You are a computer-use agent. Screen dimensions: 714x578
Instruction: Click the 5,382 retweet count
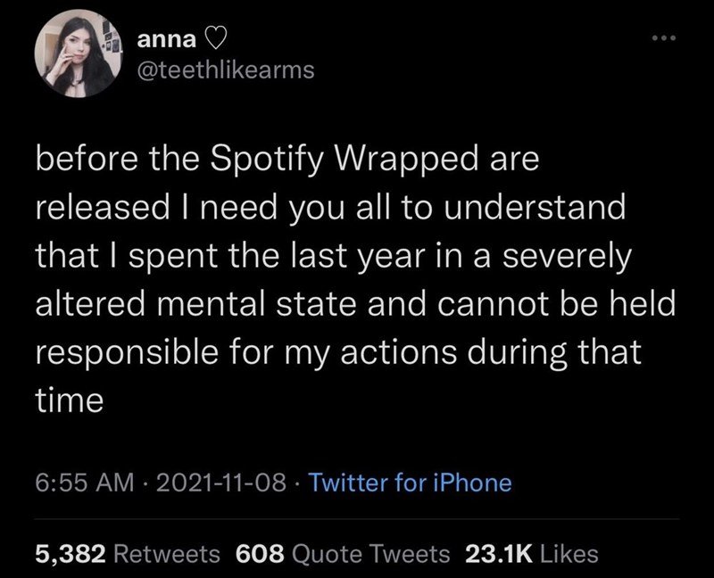coord(71,554)
